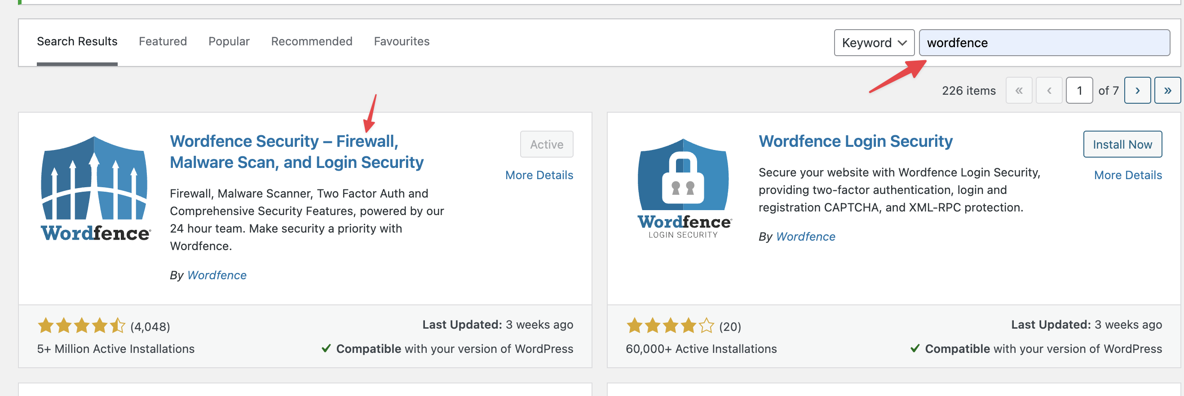Open the Wordfence author link under Login Security
Image resolution: width=1184 pixels, height=396 pixels.
click(x=805, y=237)
